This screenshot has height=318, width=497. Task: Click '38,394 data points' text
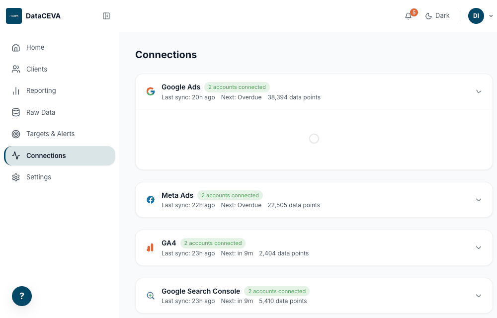tap(294, 97)
